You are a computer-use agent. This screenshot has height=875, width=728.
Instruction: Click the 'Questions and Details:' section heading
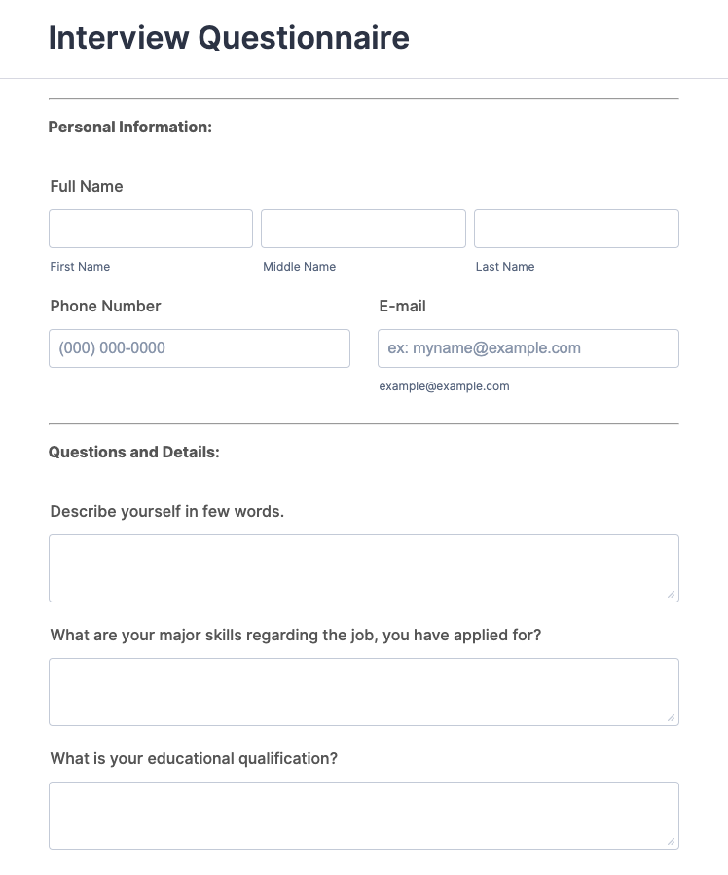134,452
